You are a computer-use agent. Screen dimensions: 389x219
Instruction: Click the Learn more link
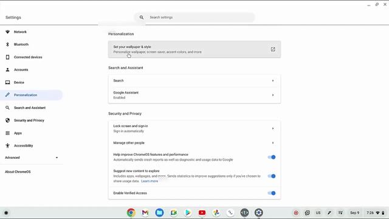click(150, 181)
